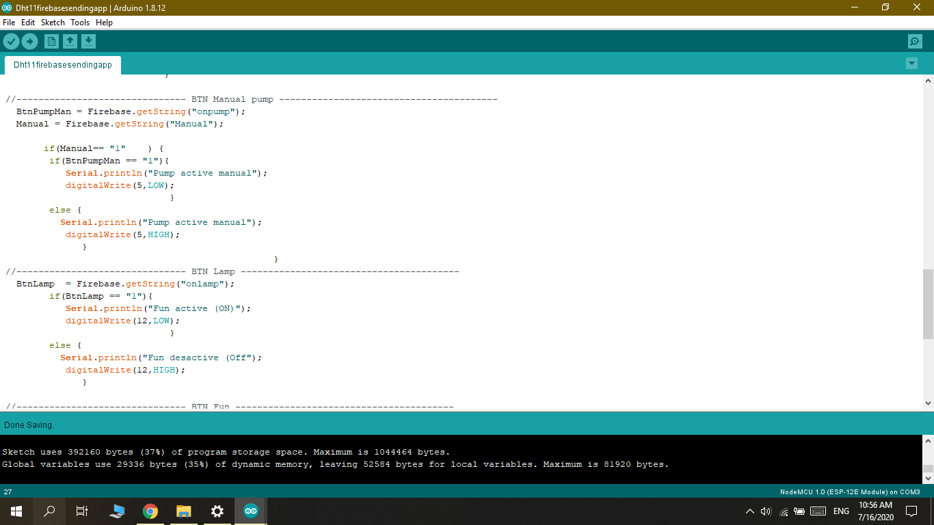Open the Action Center notification panel
Screen dimensions: 934x525
pos(911,511)
